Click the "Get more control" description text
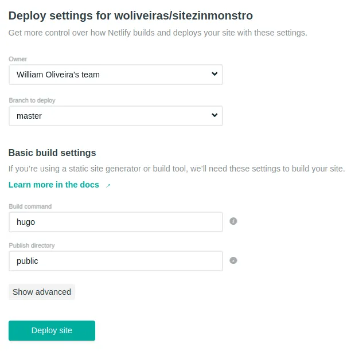Viewport: 351px width, 351px height. 158,33
